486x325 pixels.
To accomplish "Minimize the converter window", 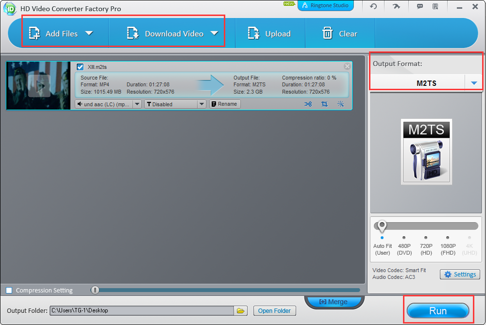I will pos(459,7).
